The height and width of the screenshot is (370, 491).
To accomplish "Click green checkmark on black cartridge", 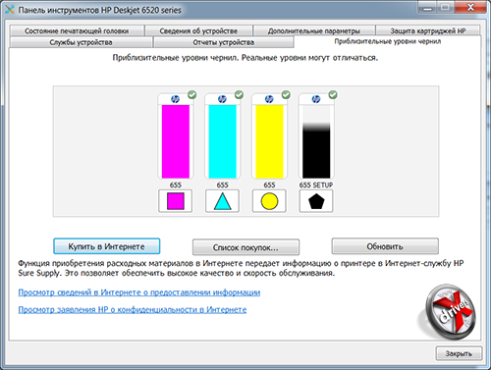I will [333, 95].
